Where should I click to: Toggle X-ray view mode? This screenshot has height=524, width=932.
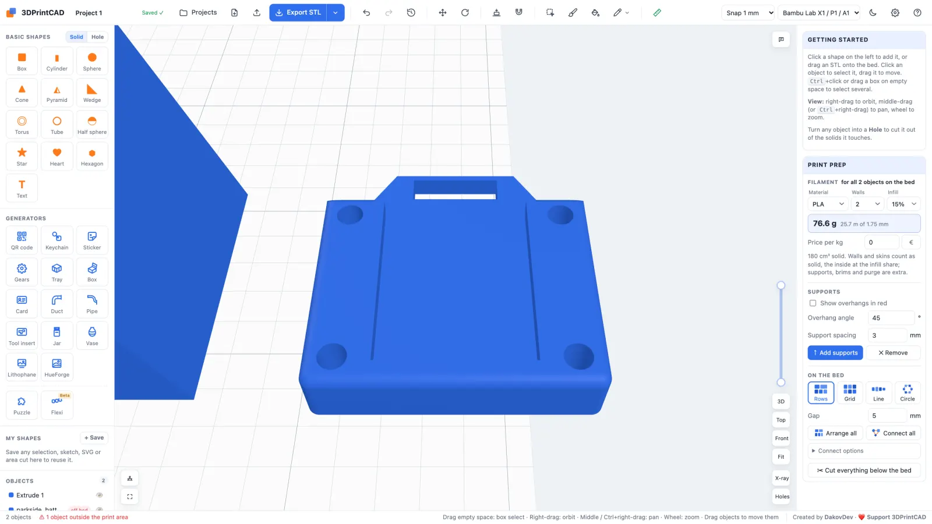click(x=782, y=478)
